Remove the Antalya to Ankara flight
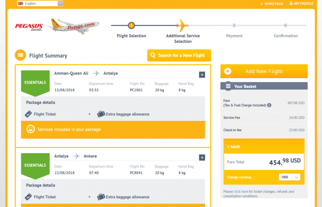Screen dimensions: 322x207 (202, 157)
